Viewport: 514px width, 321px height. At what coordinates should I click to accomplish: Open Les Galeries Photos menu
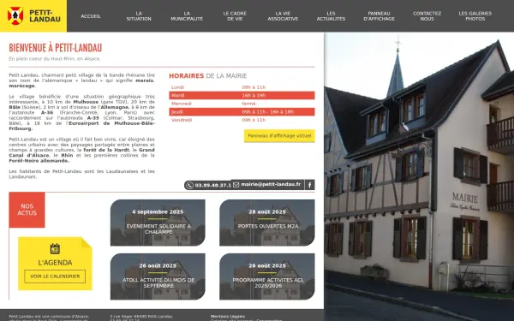pyautogui.click(x=475, y=16)
